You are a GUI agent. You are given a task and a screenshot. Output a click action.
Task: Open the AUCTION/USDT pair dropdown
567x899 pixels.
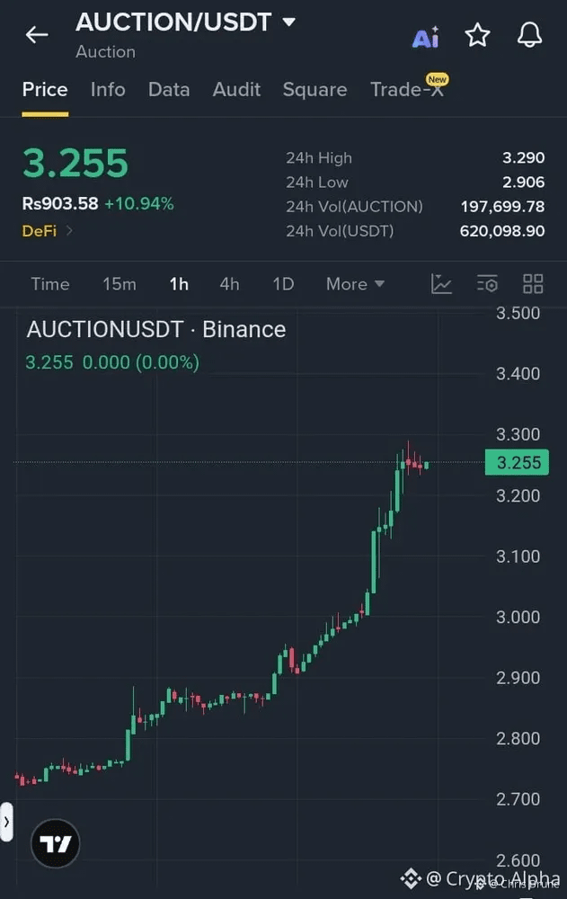pyautogui.click(x=186, y=22)
